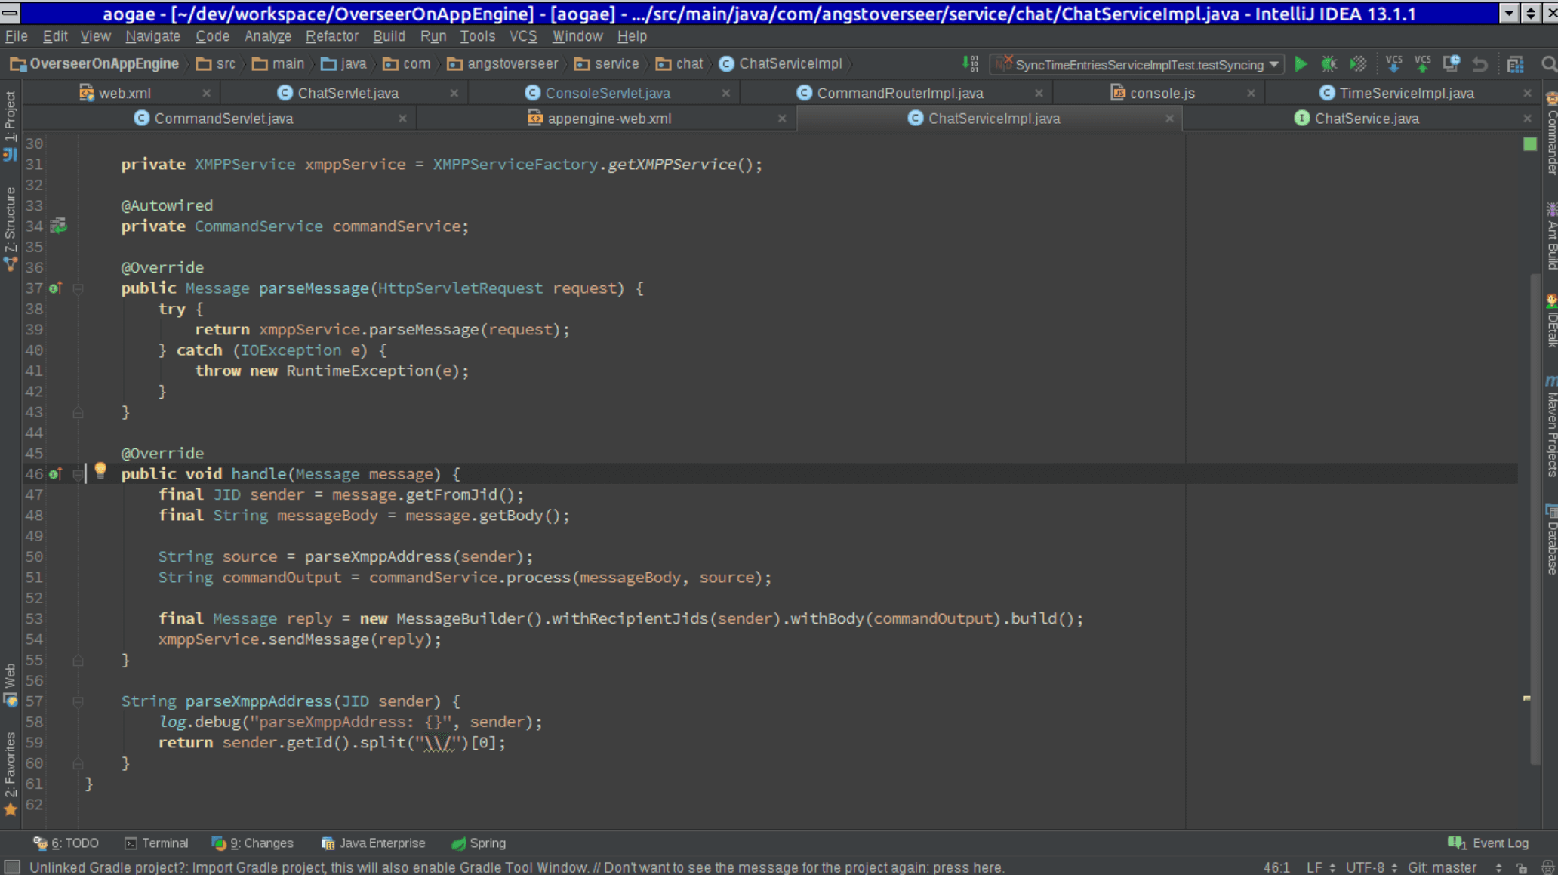Run the selected test configuration
Image resolution: width=1558 pixels, height=875 pixels.
(x=1301, y=65)
